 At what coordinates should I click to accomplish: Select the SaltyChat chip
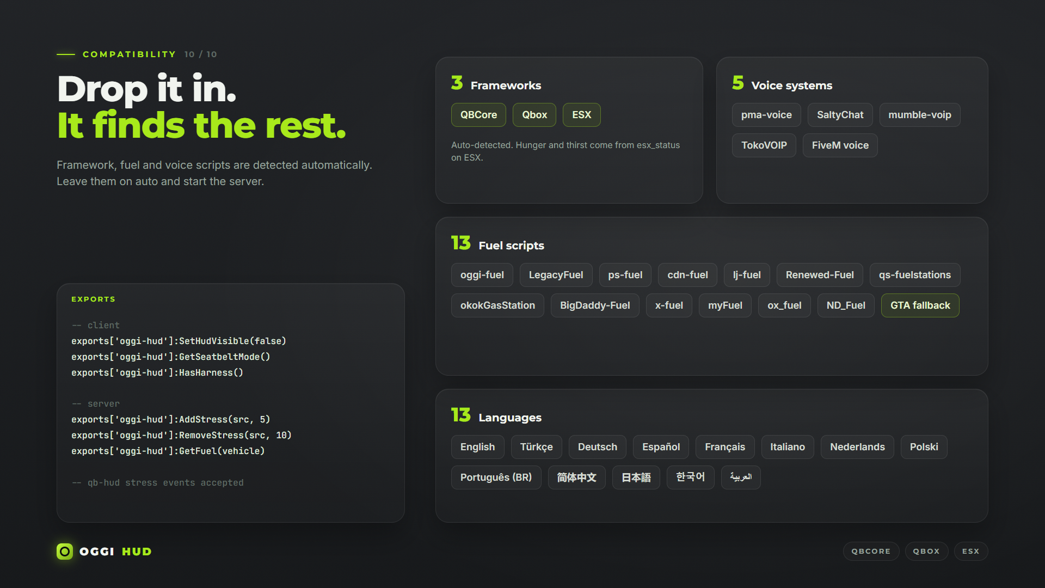(x=840, y=115)
